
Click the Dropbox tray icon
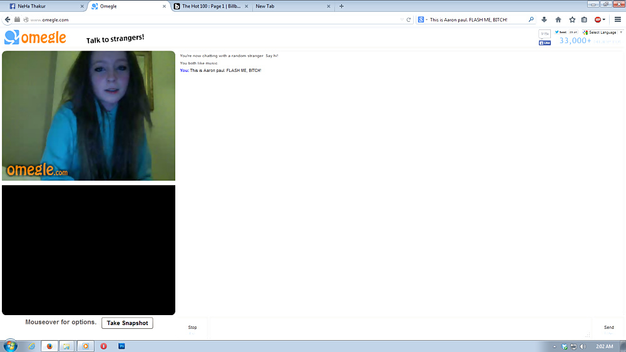click(x=564, y=346)
